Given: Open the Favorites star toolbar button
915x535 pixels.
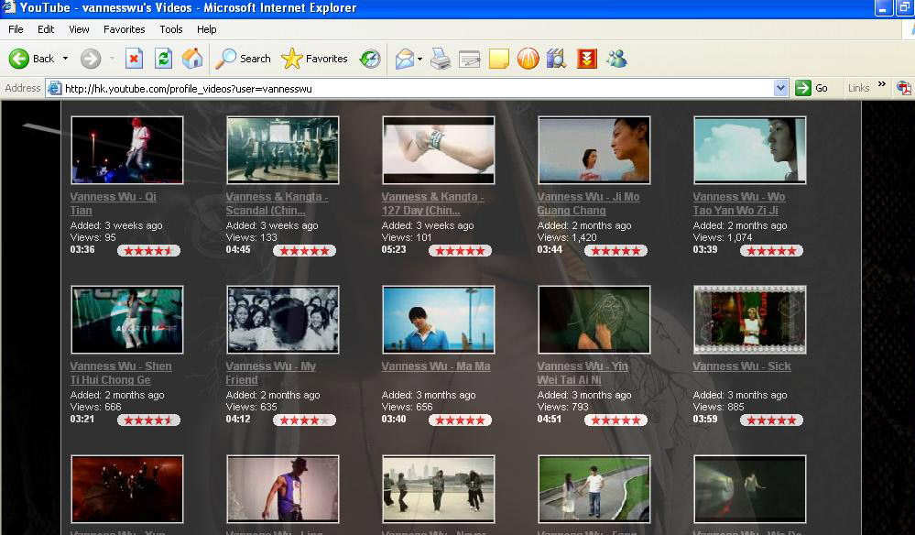Looking at the screenshot, I should [314, 59].
